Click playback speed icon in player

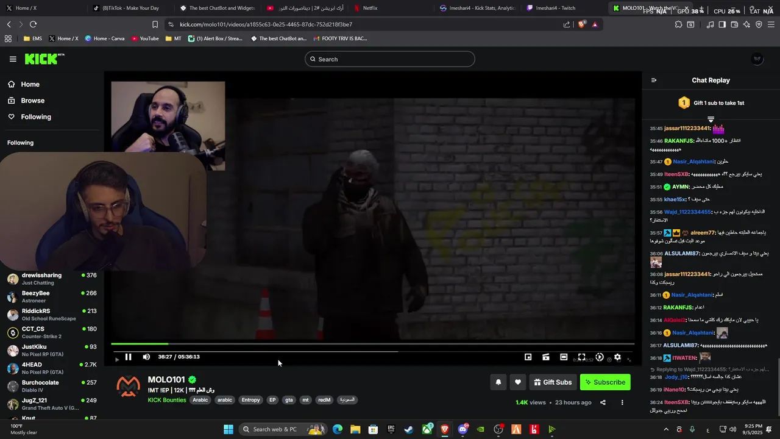point(600,357)
